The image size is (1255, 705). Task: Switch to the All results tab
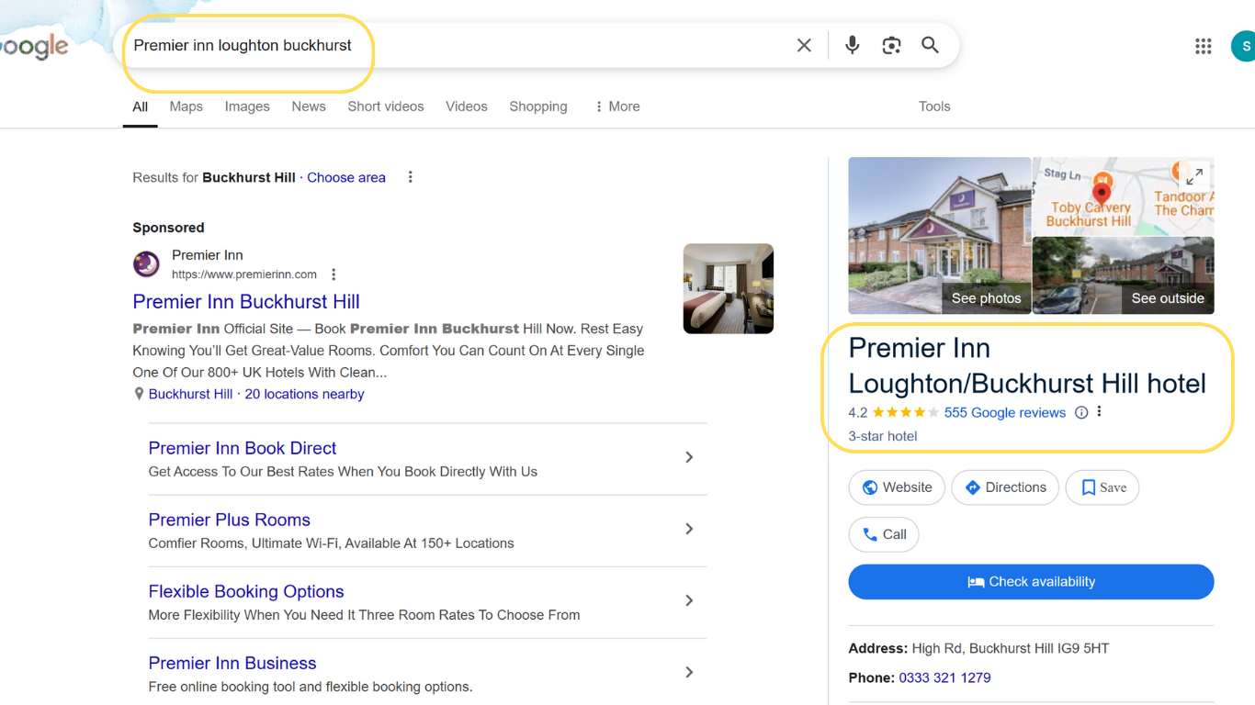[140, 106]
